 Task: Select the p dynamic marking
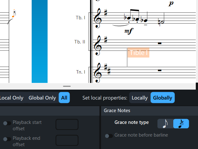[x=171, y=3]
